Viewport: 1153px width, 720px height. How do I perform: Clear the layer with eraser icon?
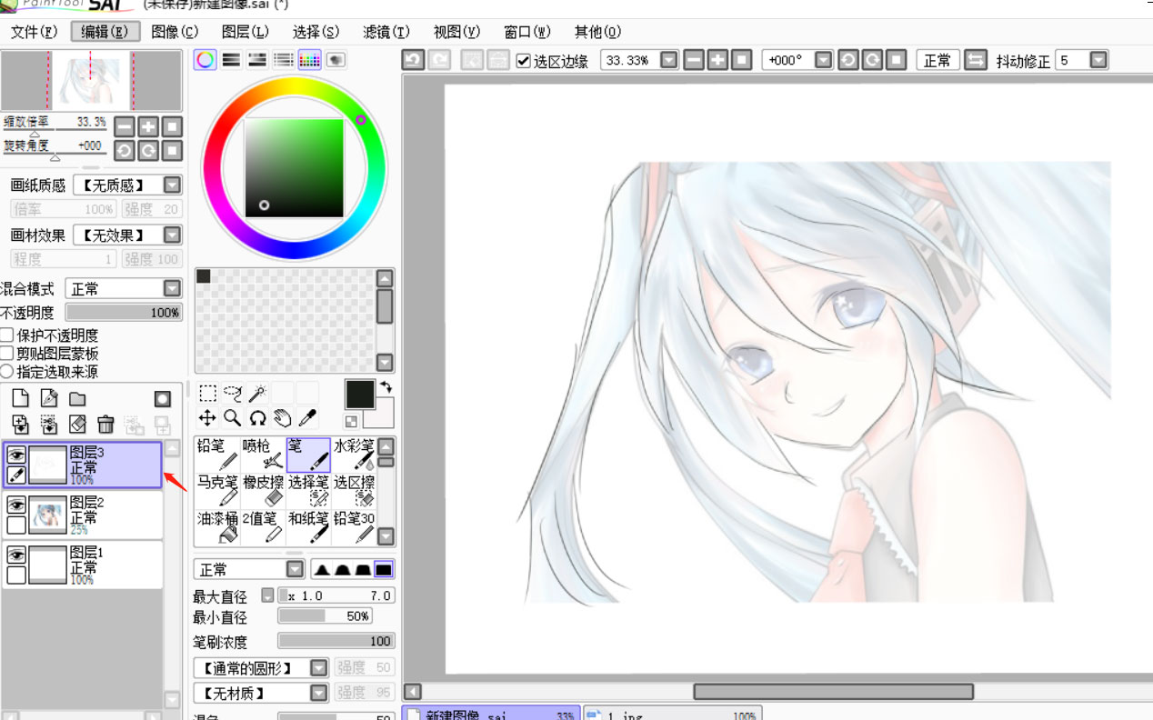[77, 424]
